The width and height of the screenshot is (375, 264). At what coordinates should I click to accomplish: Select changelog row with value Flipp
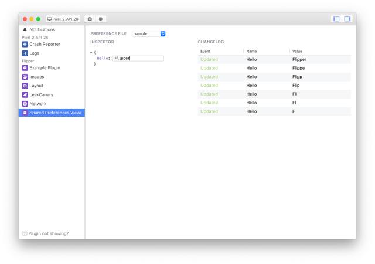(x=274, y=77)
